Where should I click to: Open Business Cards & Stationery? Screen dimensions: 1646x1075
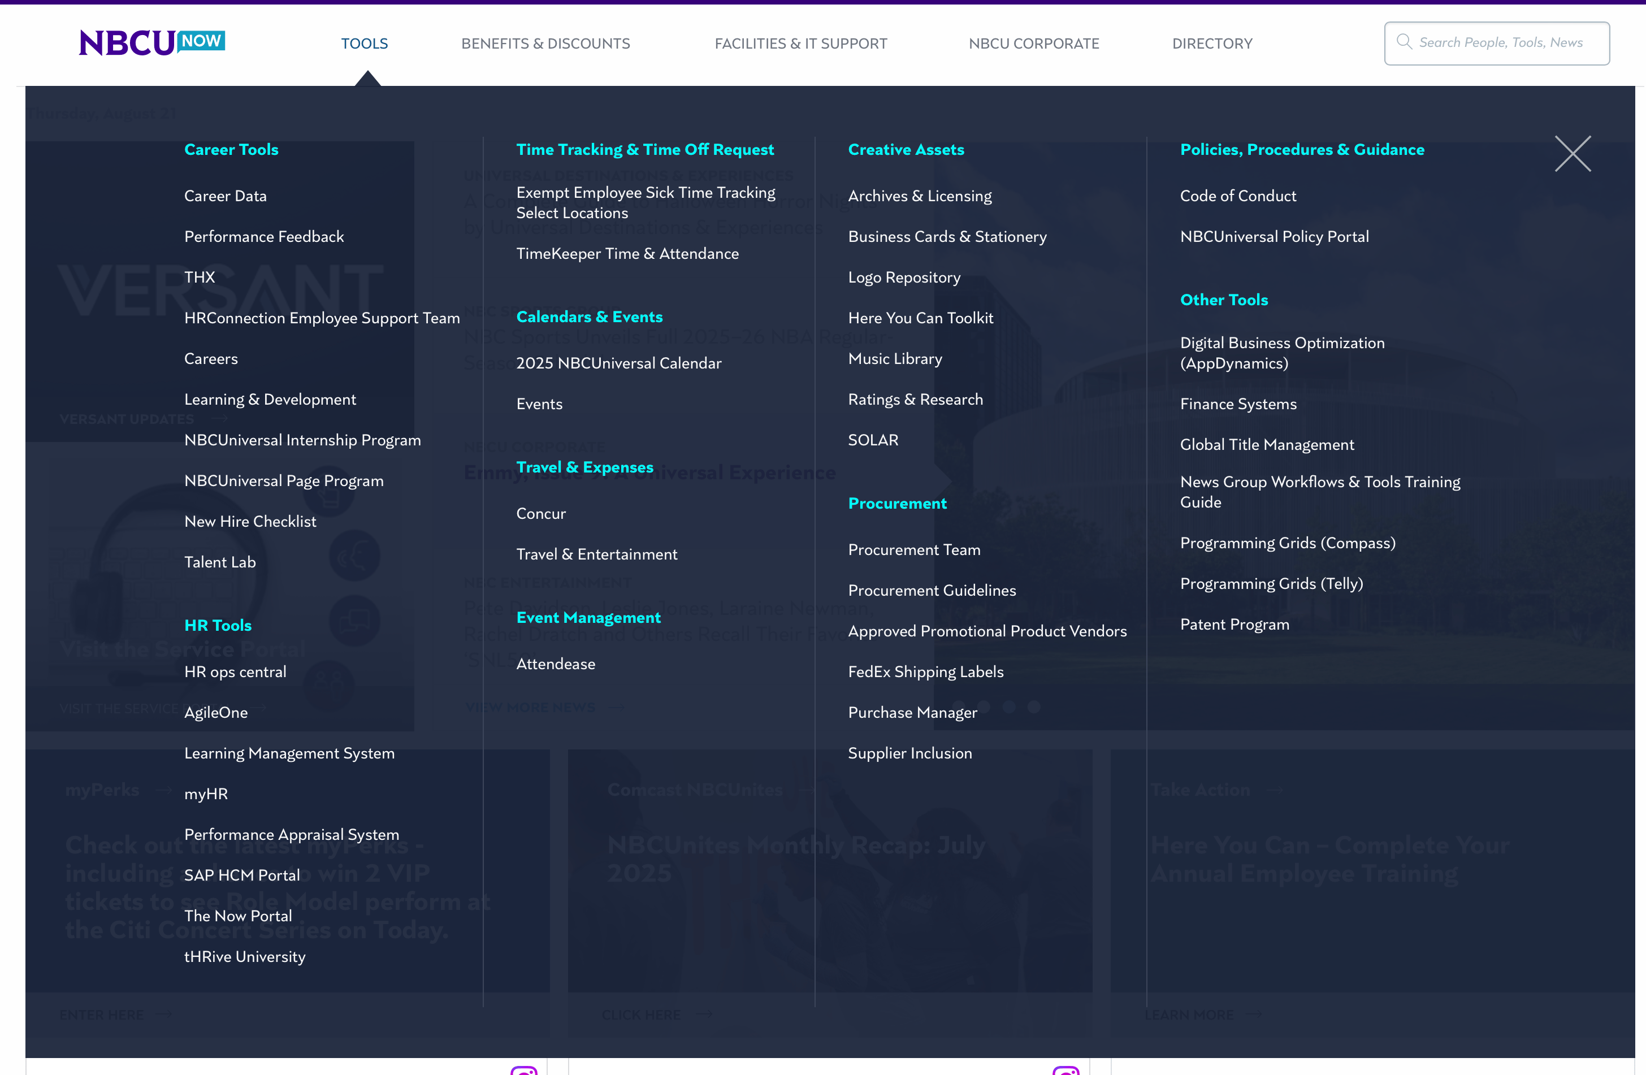pos(947,236)
